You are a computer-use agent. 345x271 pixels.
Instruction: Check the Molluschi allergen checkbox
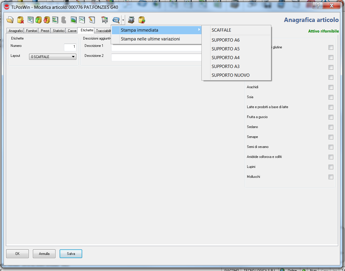coord(331,177)
